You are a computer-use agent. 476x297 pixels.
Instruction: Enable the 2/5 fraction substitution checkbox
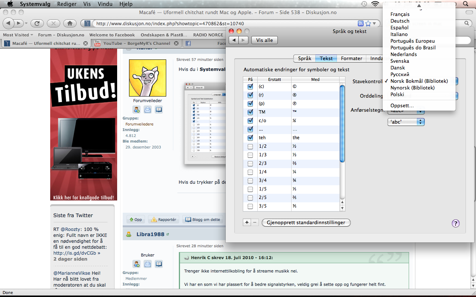click(x=250, y=198)
